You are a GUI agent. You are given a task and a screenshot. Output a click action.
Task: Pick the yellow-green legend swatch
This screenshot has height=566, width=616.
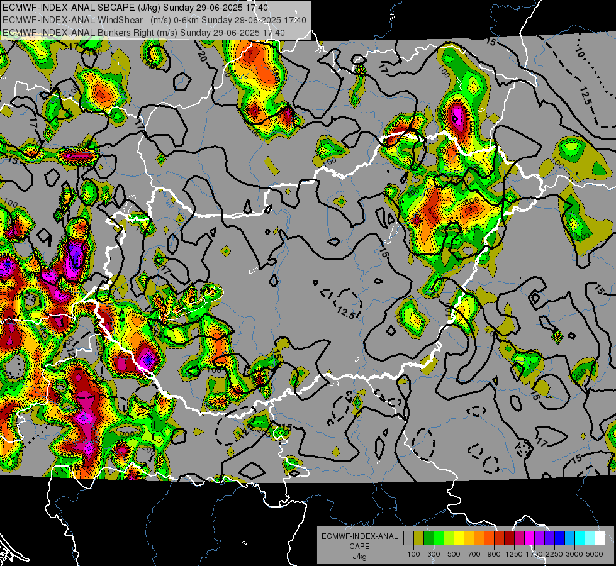pyautogui.click(x=449, y=538)
